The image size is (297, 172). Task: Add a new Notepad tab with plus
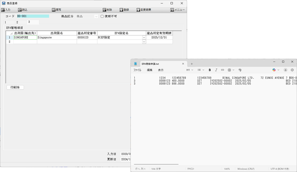pyautogui.click(x=192, y=64)
